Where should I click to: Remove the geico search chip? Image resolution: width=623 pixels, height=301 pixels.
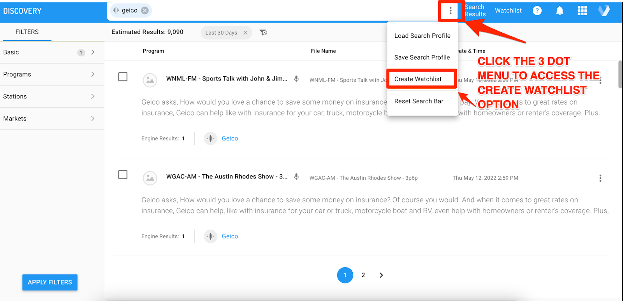[145, 10]
